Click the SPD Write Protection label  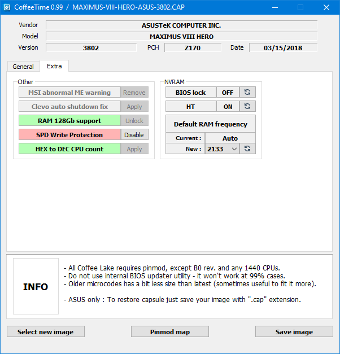pyautogui.click(x=69, y=135)
